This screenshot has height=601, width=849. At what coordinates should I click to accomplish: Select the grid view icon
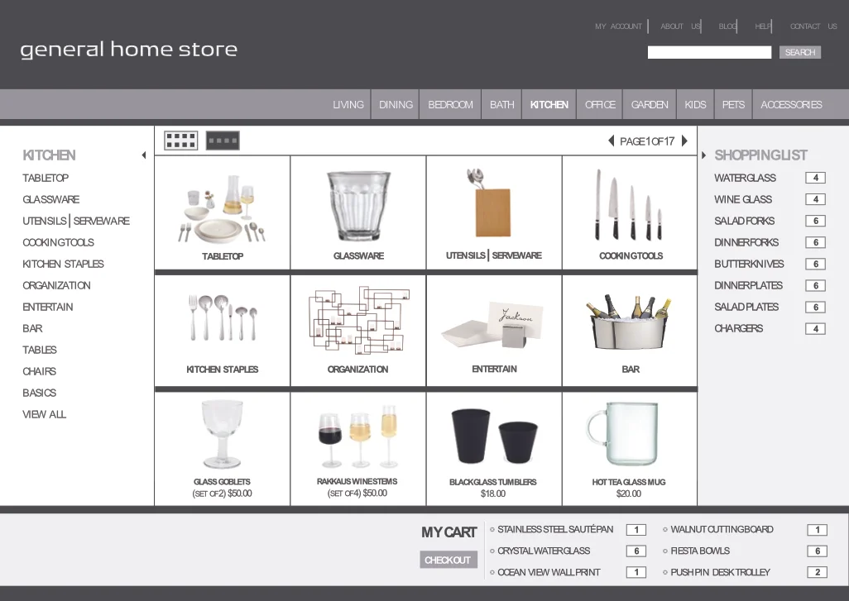[180, 140]
